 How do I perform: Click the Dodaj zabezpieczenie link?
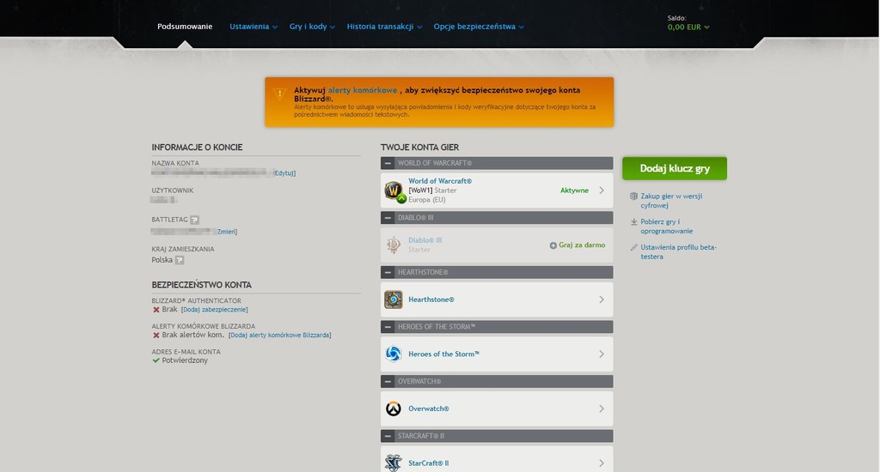(214, 310)
